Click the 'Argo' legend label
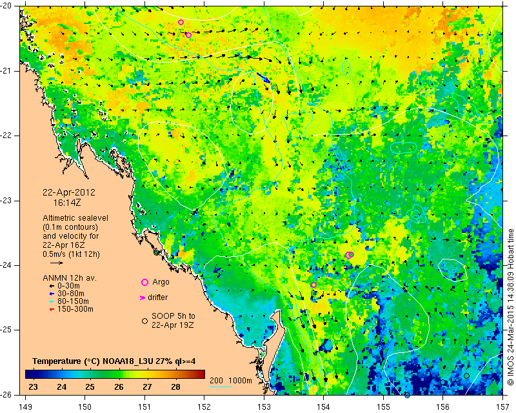 161,282
